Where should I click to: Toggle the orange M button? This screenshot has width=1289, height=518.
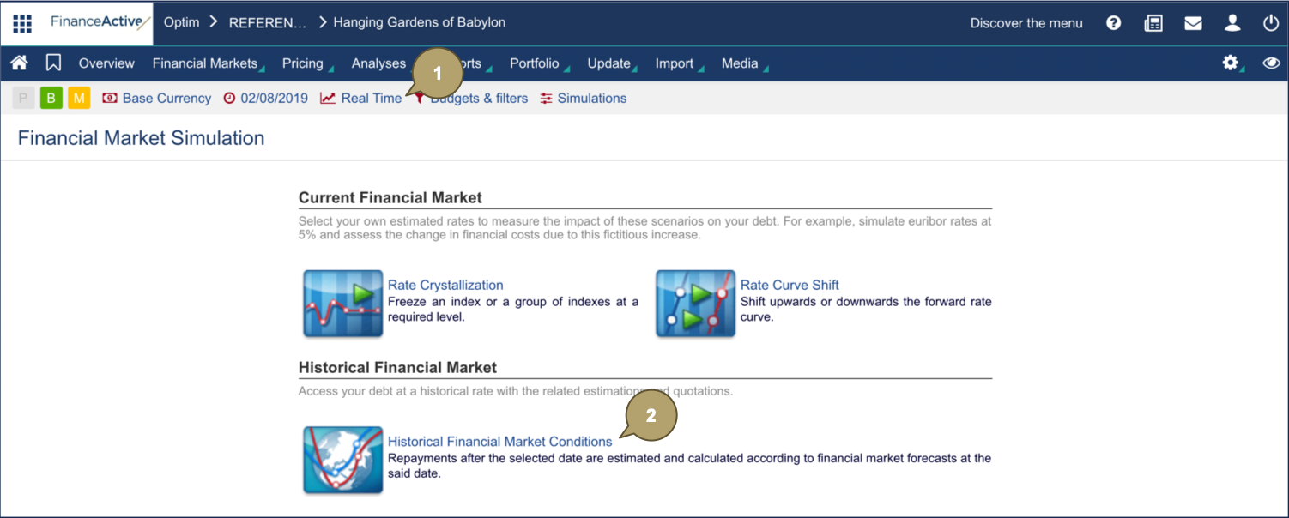click(79, 98)
